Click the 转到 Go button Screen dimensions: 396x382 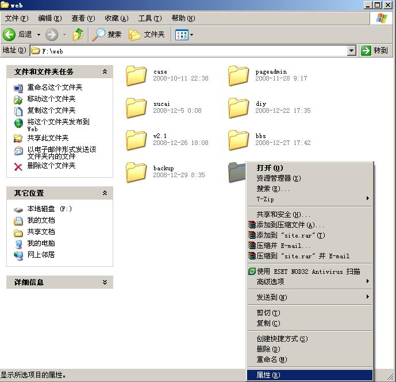click(374, 51)
